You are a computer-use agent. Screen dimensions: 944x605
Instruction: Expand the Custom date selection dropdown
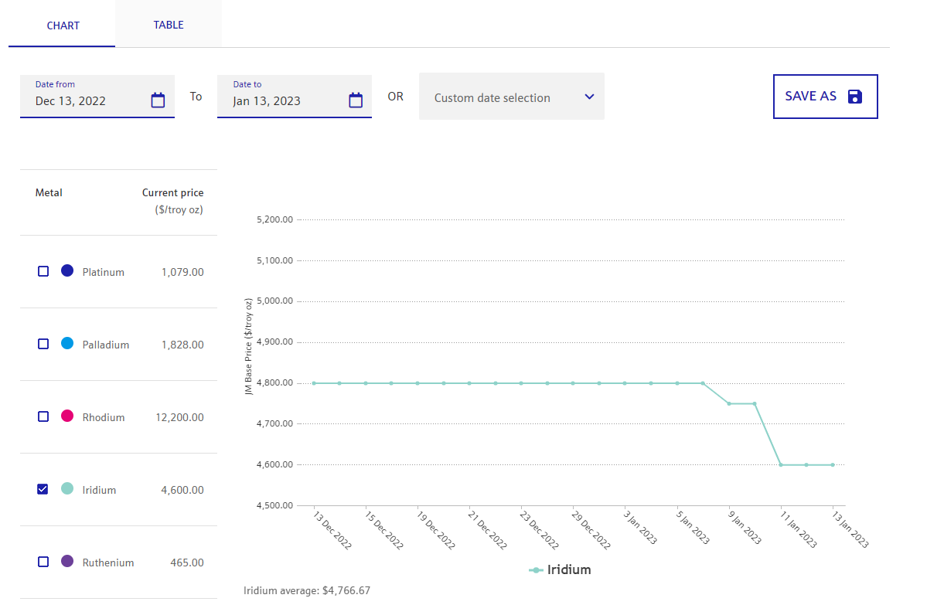511,97
